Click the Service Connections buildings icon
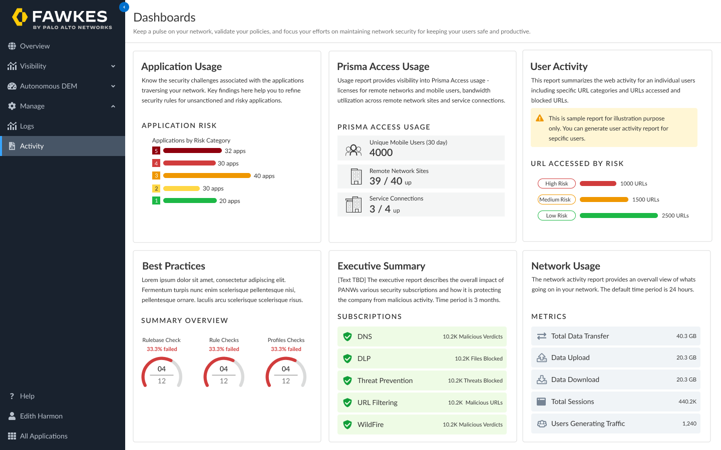721x450 pixels. [353, 204]
